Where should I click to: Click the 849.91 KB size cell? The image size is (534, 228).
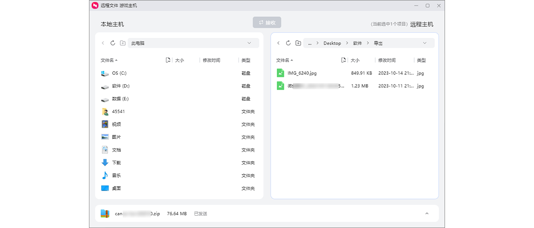coord(361,73)
